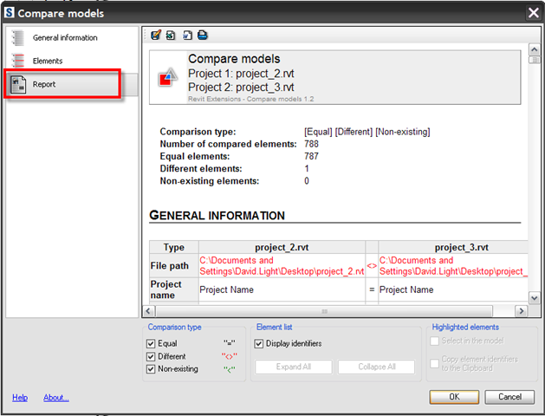Click the Expand All button

(294, 367)
